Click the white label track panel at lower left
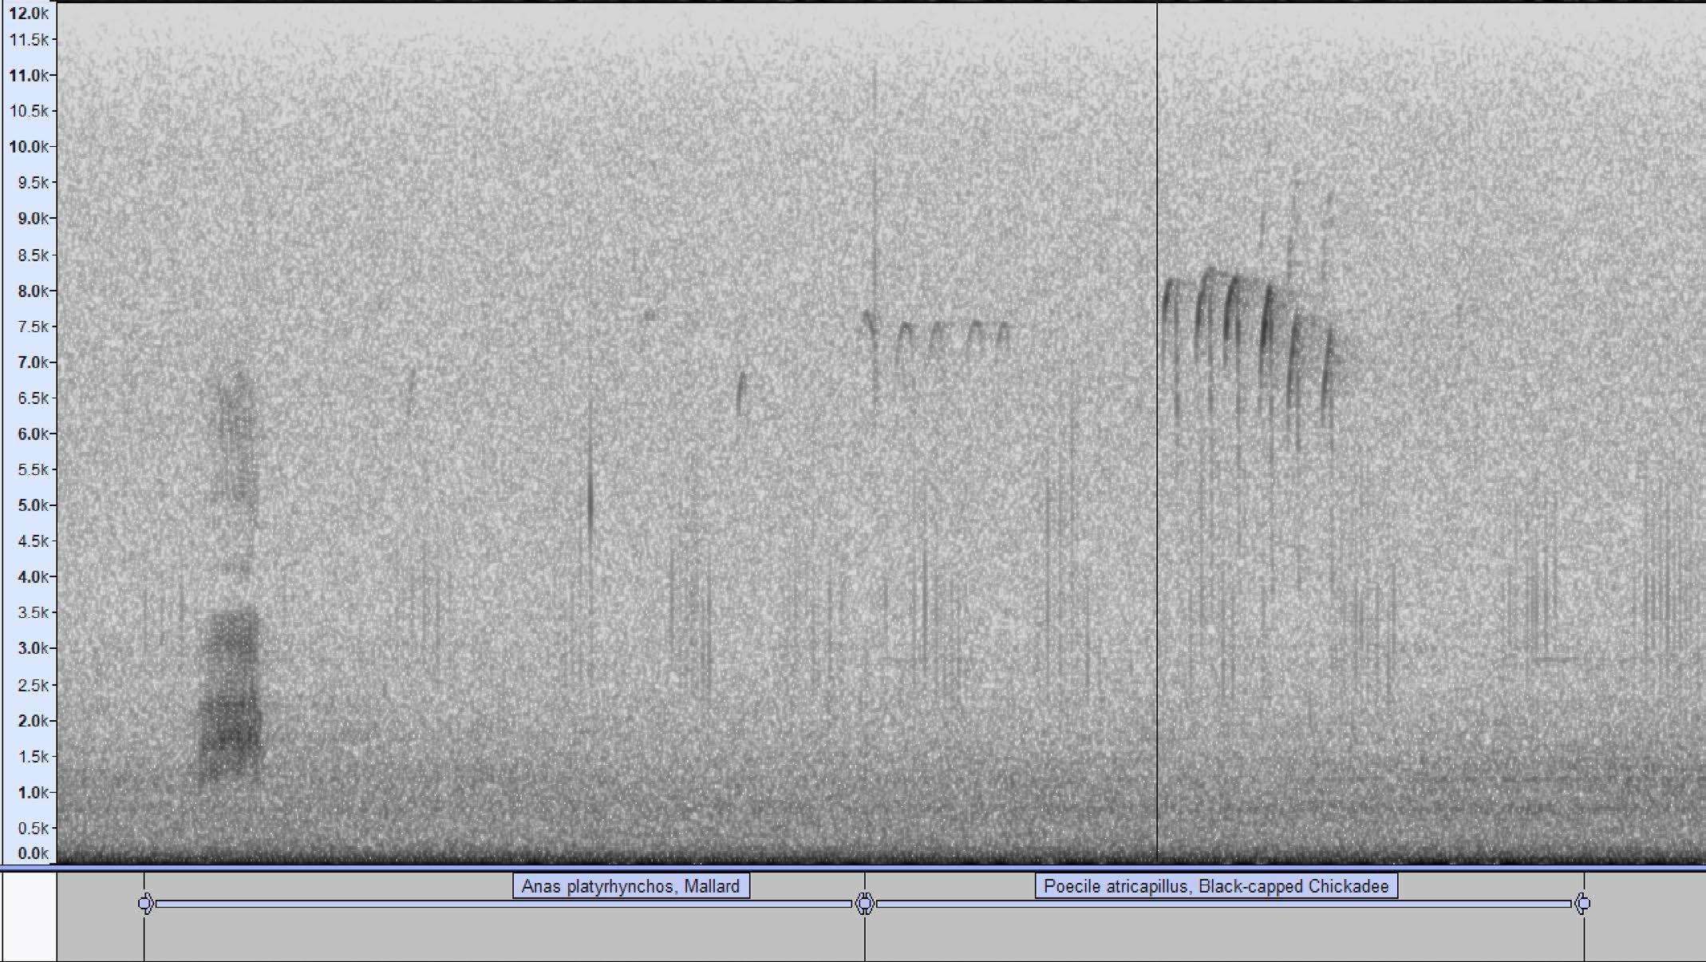This screenshot has height=962, width=1706. [29, 916]
